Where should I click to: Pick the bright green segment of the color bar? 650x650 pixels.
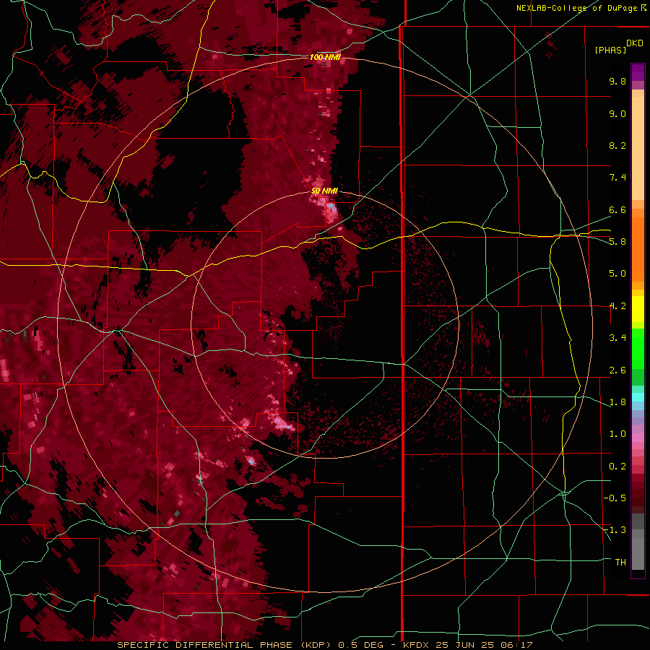[x=638, y=349]
